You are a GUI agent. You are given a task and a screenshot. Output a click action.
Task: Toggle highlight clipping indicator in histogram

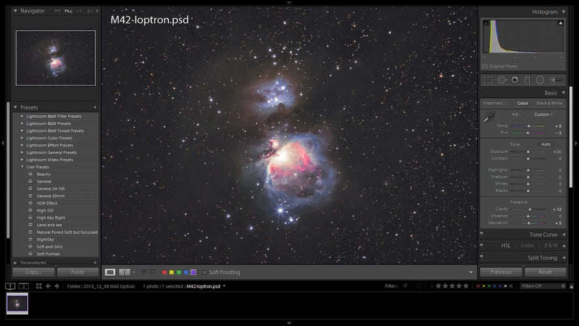pos(561,23)
